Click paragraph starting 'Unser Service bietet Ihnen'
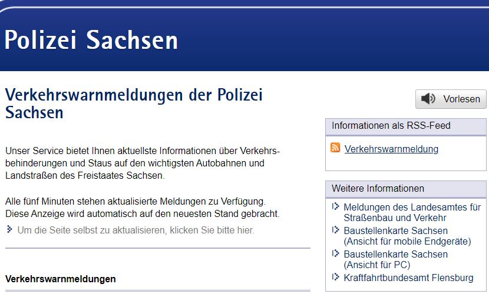Viewport: 489px width, 294px height. coord(143,163)
